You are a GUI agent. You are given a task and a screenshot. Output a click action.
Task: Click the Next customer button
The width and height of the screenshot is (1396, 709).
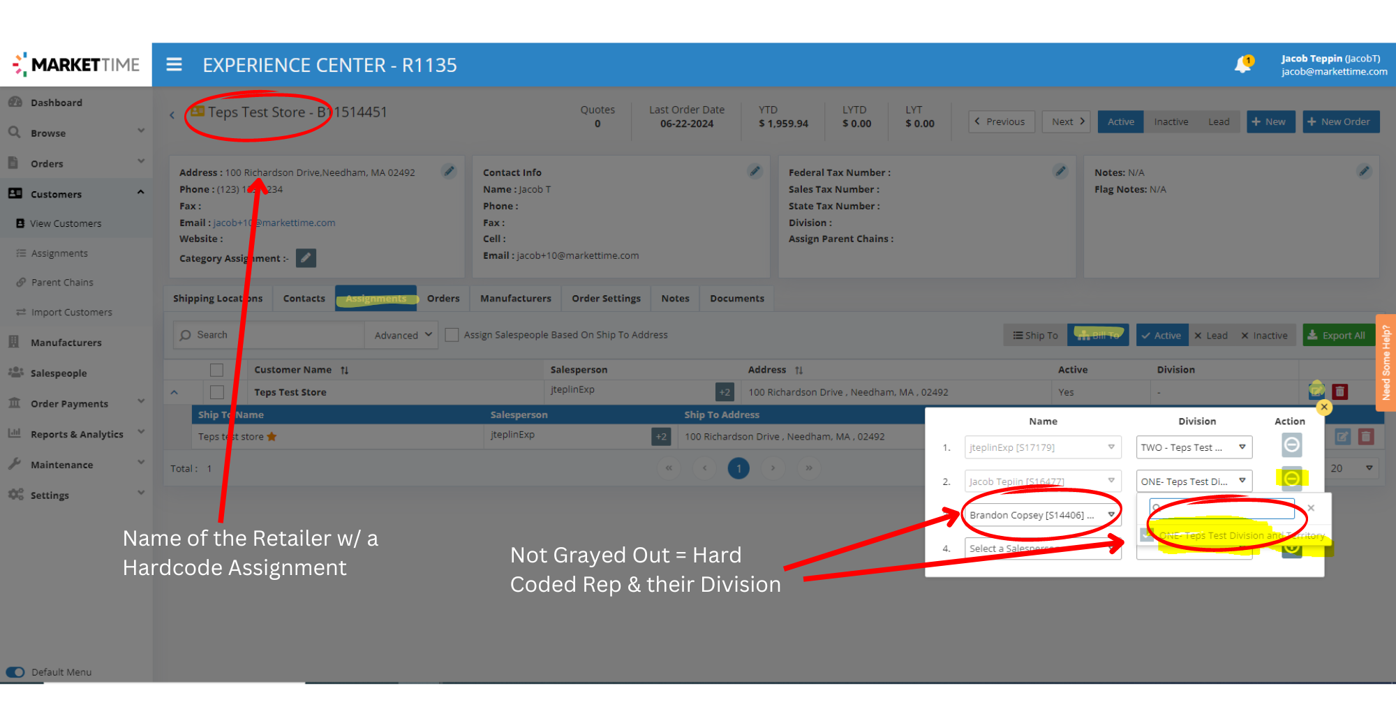click(1066, 121)
